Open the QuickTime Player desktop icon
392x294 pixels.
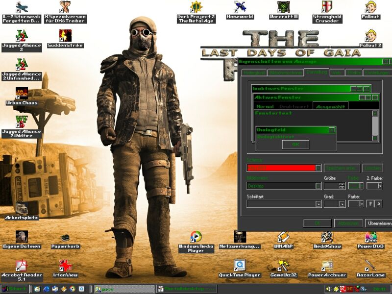click(x=240, y=269)
